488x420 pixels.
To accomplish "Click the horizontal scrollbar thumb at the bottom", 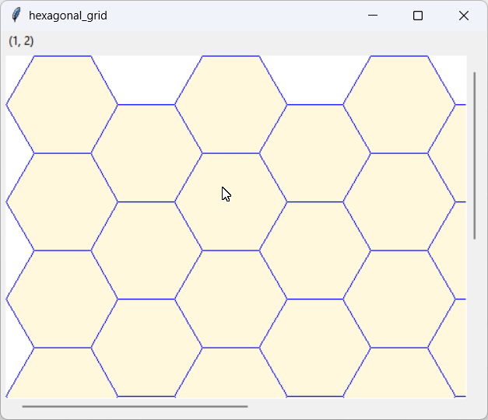I will (135, 406).
